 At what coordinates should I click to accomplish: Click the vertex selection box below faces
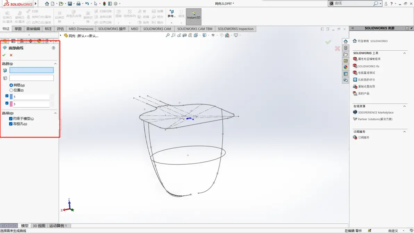point(31,78)
